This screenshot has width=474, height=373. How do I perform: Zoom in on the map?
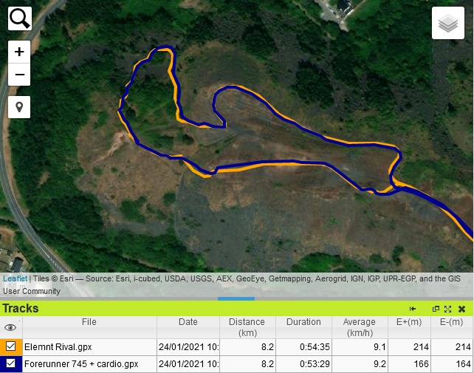19,52
